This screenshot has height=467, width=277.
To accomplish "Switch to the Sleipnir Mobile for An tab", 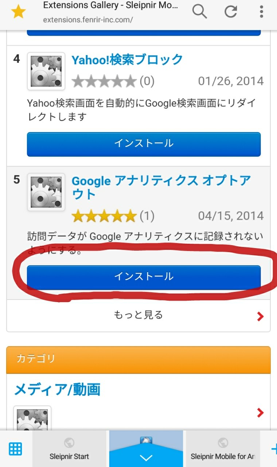I will tap(223, 449).
